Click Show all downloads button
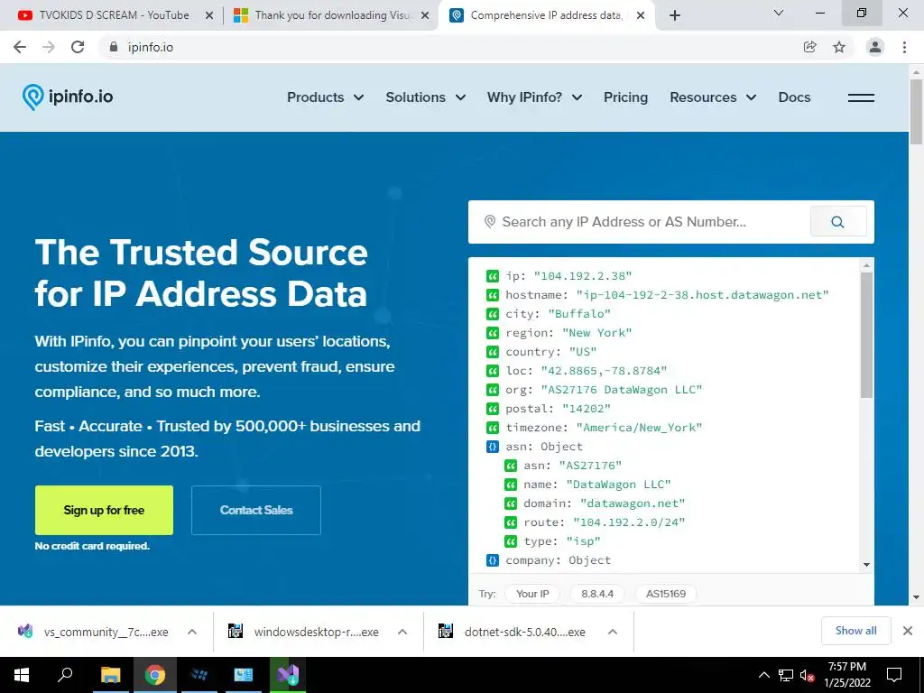This screenshot has height=693, width=924. pyautogui.click(x=856, y=631)
